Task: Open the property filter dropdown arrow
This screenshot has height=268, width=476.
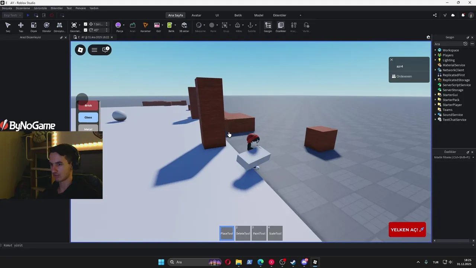Action: (473, 157)
